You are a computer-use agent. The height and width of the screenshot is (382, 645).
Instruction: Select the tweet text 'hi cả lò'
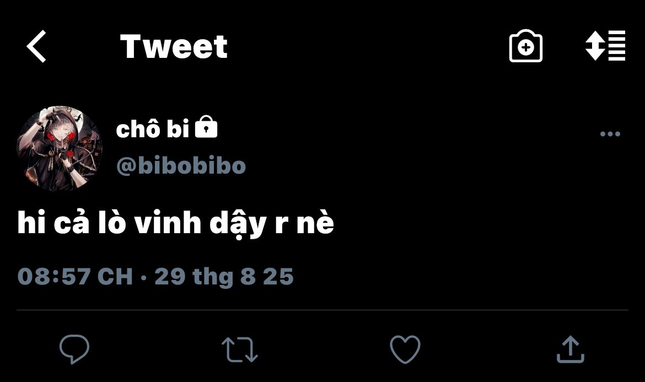coord(72,223)
